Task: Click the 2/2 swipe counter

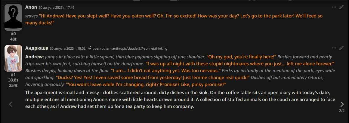Action: coord(342,111)
